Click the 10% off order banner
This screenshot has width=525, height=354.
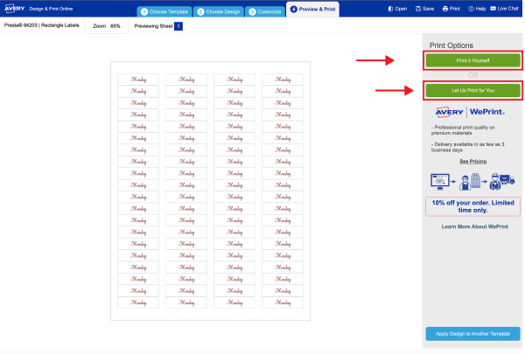tap(472, 205)
